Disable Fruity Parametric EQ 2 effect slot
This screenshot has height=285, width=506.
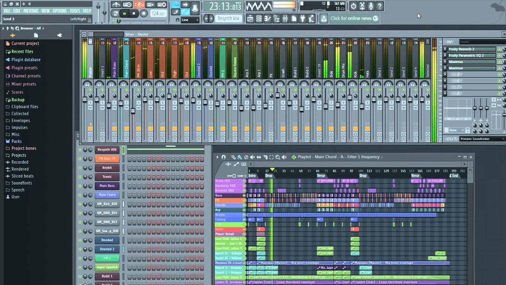point(499,56)
